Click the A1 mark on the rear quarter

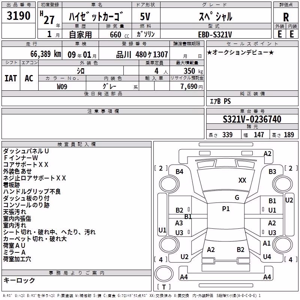click(x=267, y=243)
